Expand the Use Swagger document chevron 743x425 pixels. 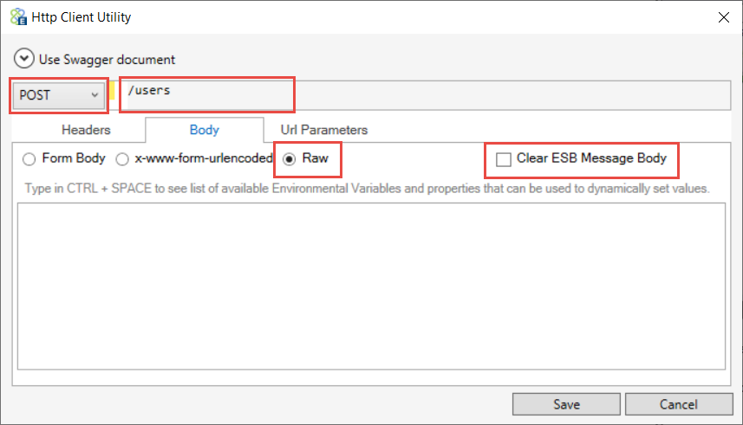point(23,59)
